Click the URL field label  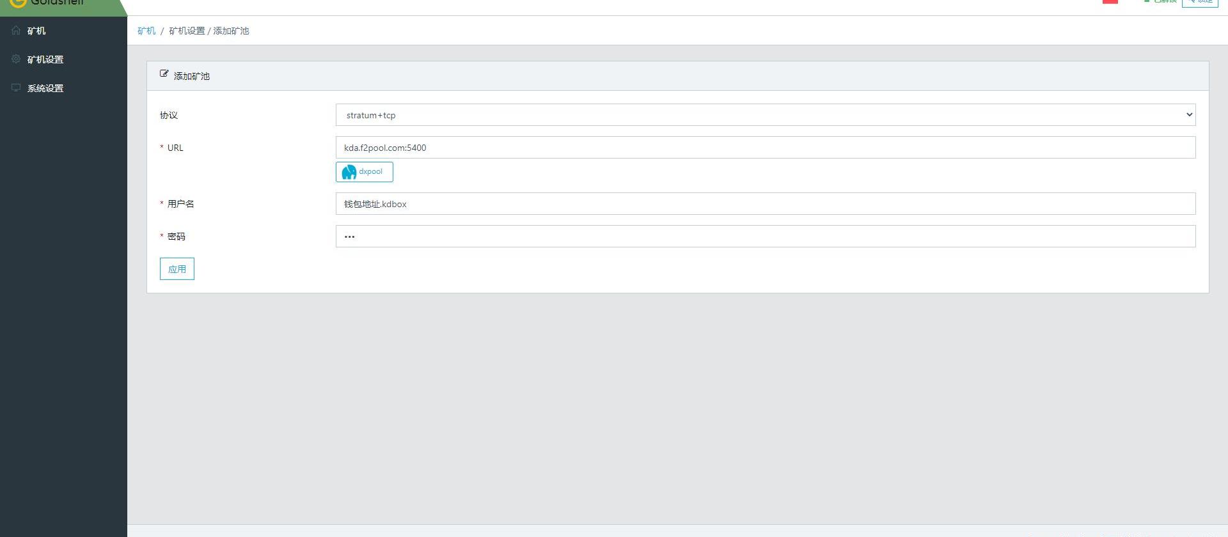pos(175,148)
